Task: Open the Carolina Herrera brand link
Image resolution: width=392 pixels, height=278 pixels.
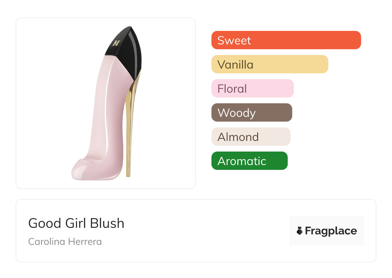Action: tap(65, 242)
